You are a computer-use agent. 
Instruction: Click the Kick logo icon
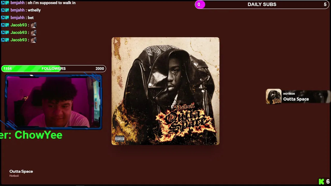click(321, 182)
